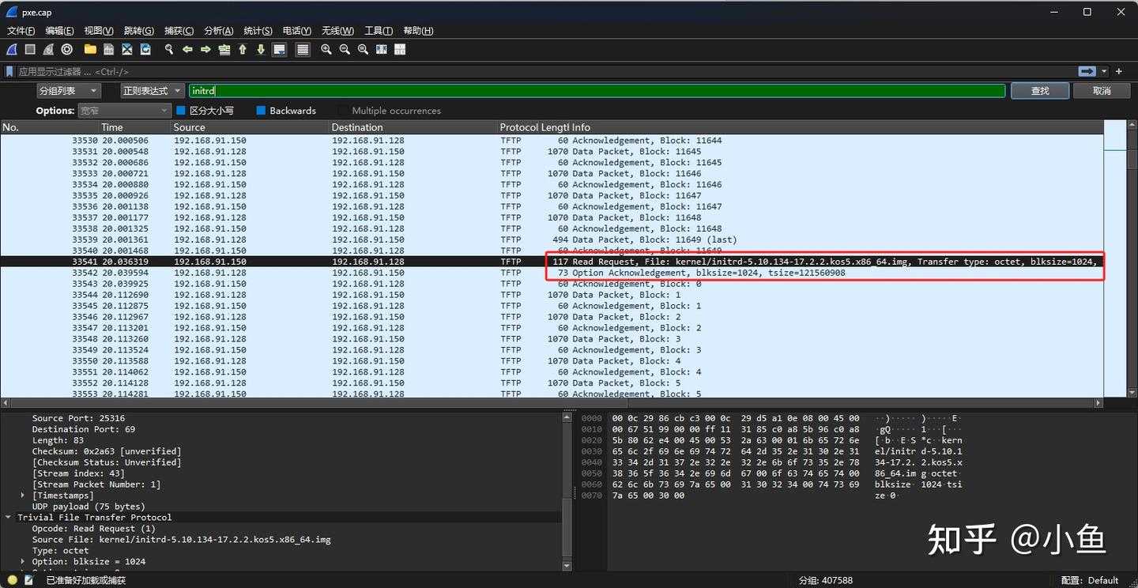This screenshot has width=1138, height=588.
Task: Open capture file properties icon in status bar
Action: point(29,580)
